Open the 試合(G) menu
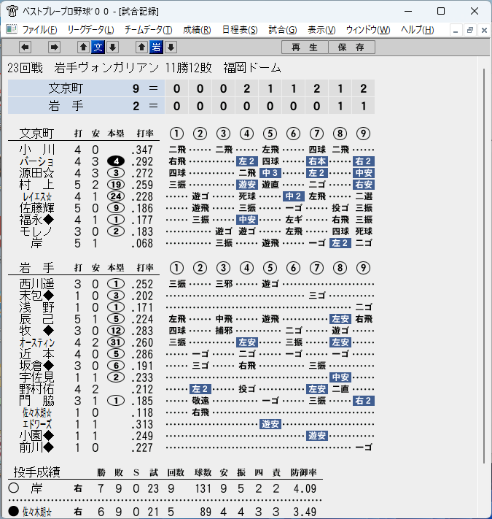Viewport: 492px width, 519px height. tap(283, 30)
